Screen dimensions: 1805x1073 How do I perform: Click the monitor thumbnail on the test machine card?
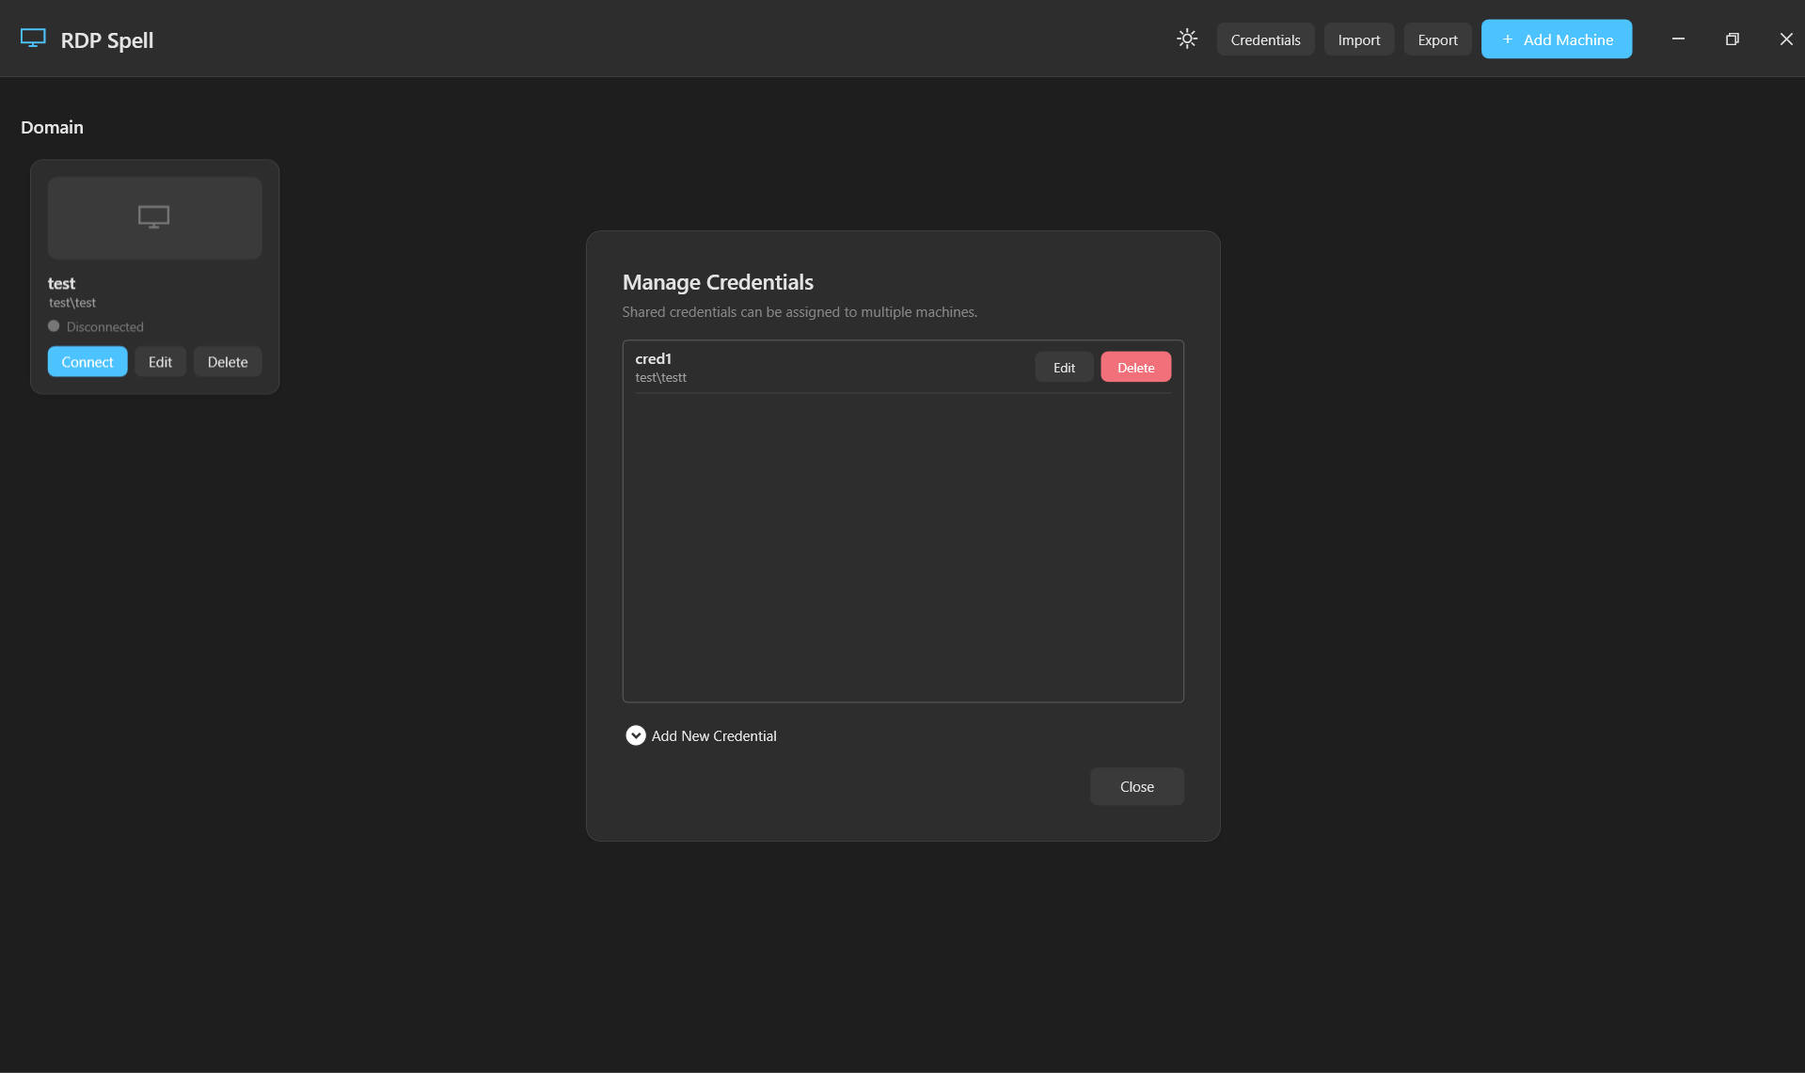pos(153,217)
